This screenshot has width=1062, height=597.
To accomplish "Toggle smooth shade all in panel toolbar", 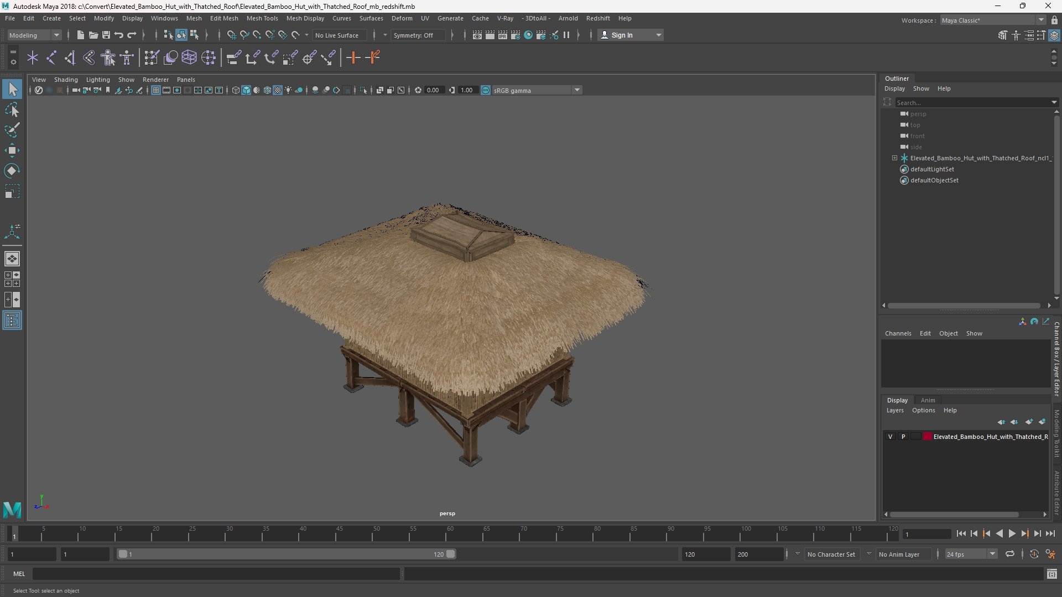I will 246,90.
